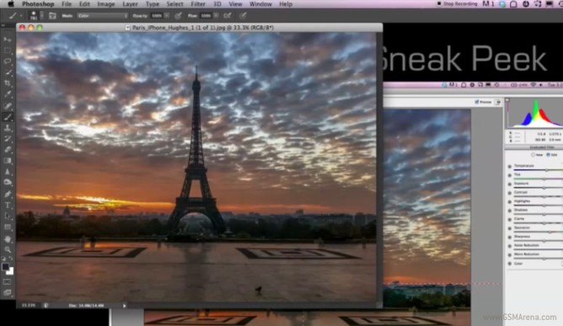Click Stop Recording in the menu bar
This screenshot has width=563, height=326.
coord(457,4)
